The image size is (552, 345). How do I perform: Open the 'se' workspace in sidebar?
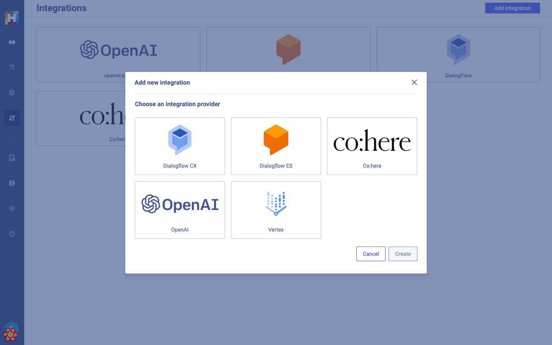coord(12,42)
